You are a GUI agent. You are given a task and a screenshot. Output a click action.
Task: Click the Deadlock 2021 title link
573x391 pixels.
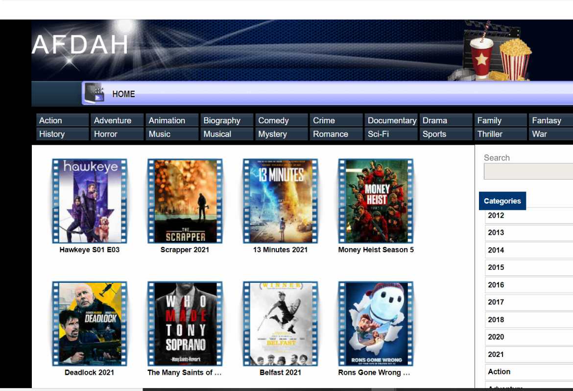(x=90, y=372)
